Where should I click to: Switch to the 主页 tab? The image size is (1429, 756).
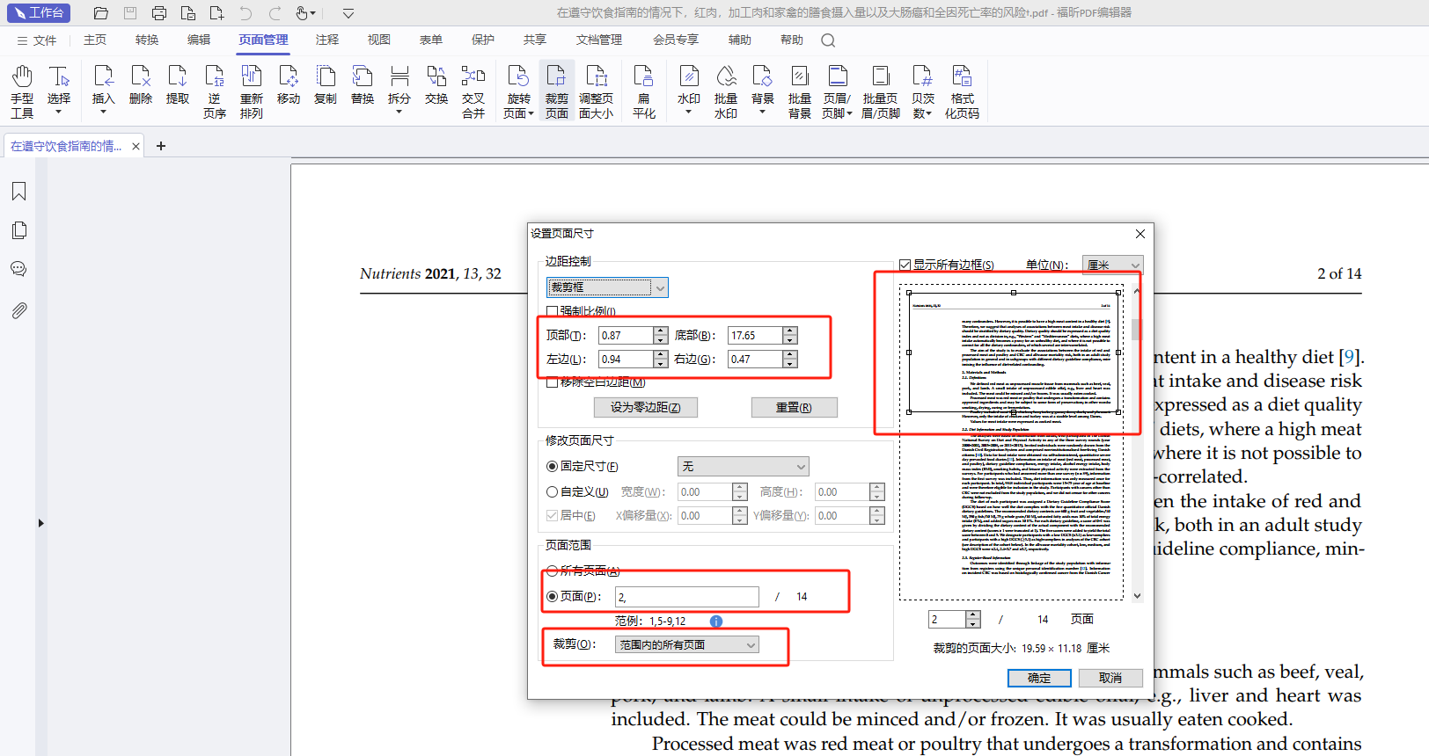pyautogui.click(x=95, y=40)
